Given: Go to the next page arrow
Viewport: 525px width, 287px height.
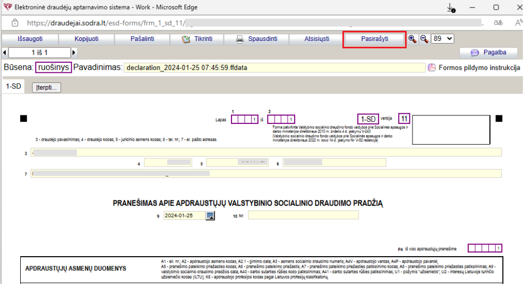Looking at the screenshot, I should click(x=74, y=52).
